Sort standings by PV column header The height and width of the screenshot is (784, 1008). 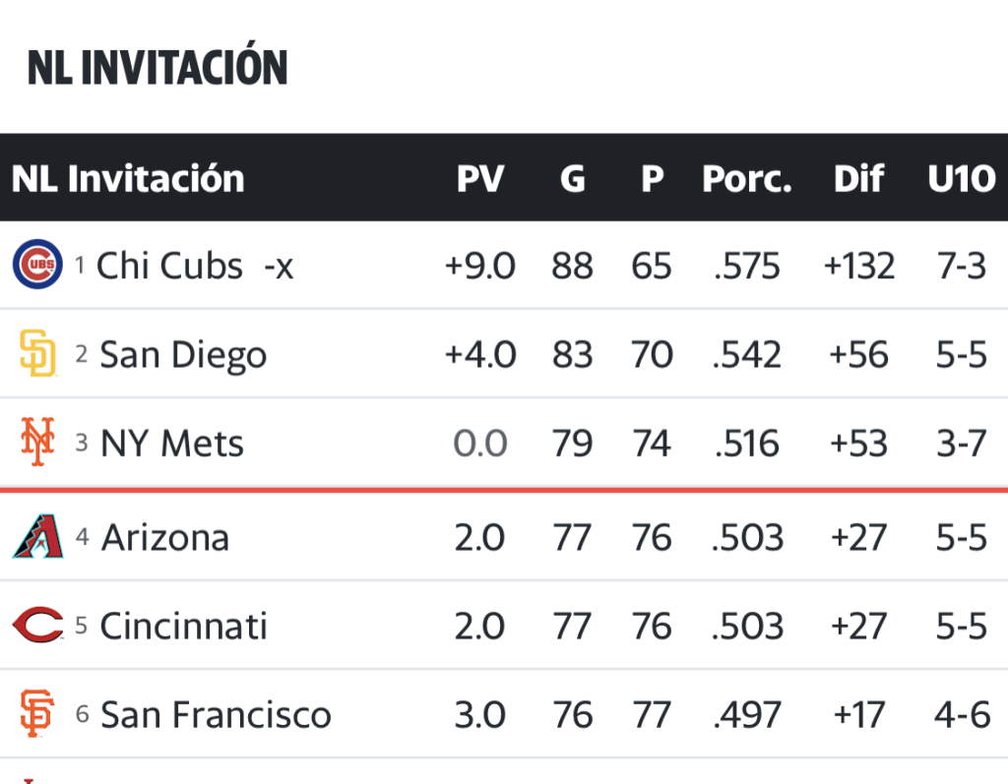(x=480, y=179)
